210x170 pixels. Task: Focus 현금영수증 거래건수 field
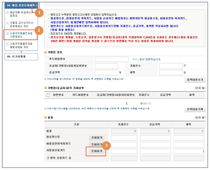point(124,138)
